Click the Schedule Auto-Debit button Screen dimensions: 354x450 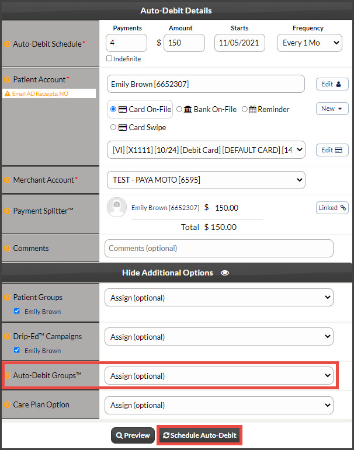tap(199, 435)
